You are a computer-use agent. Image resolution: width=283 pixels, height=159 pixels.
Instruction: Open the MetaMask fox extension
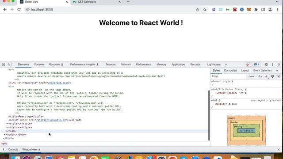[249, 10]
